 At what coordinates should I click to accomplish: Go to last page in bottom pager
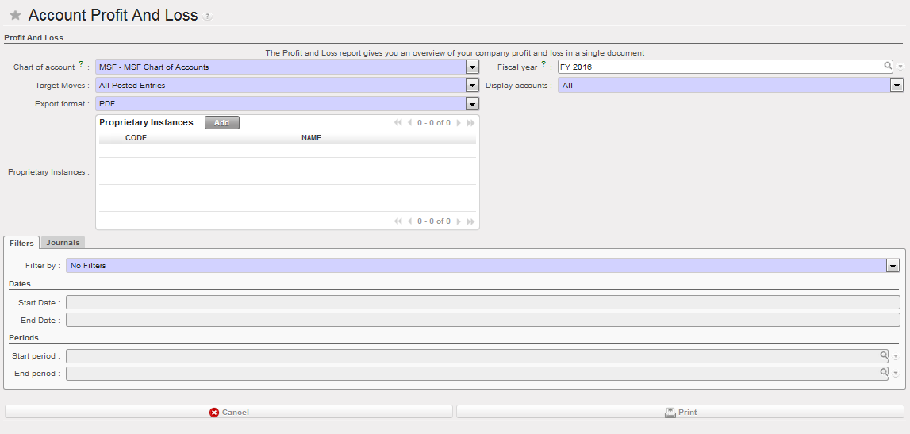470,221
